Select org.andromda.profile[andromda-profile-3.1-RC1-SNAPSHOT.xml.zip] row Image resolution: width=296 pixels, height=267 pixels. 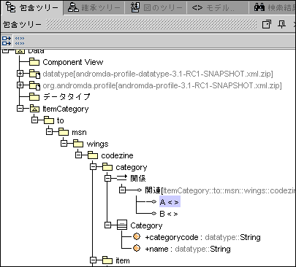point(162,85)
